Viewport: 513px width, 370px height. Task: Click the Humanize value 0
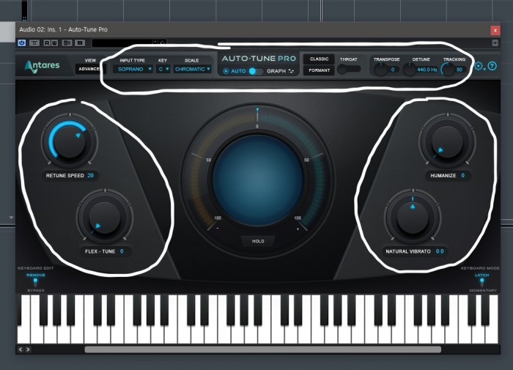pyautogui.click(x=463, y=176)
